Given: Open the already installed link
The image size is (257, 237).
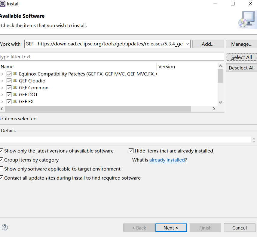Looking at the screenshot, I should (167, 160).
